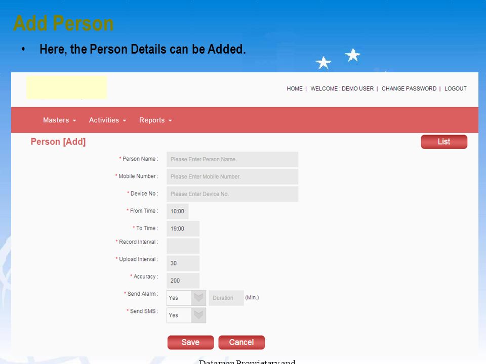Click the Save button
Screen dimensions: 486x364
[191, 342]
